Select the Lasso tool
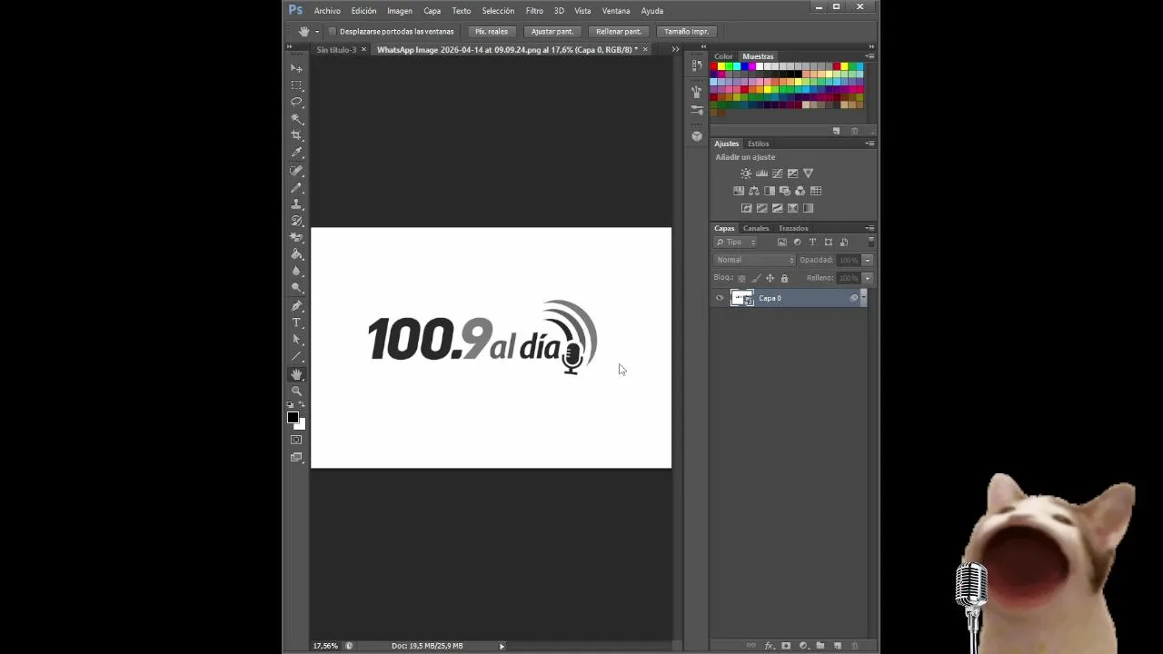This screenshot has height=654, width=1163. pos(296,102)
